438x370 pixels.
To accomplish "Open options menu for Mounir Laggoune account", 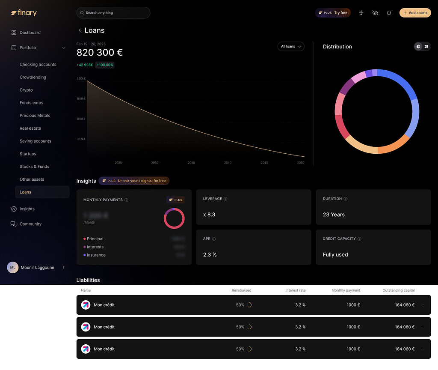I will pyautogui.click(x=63, y=267).
